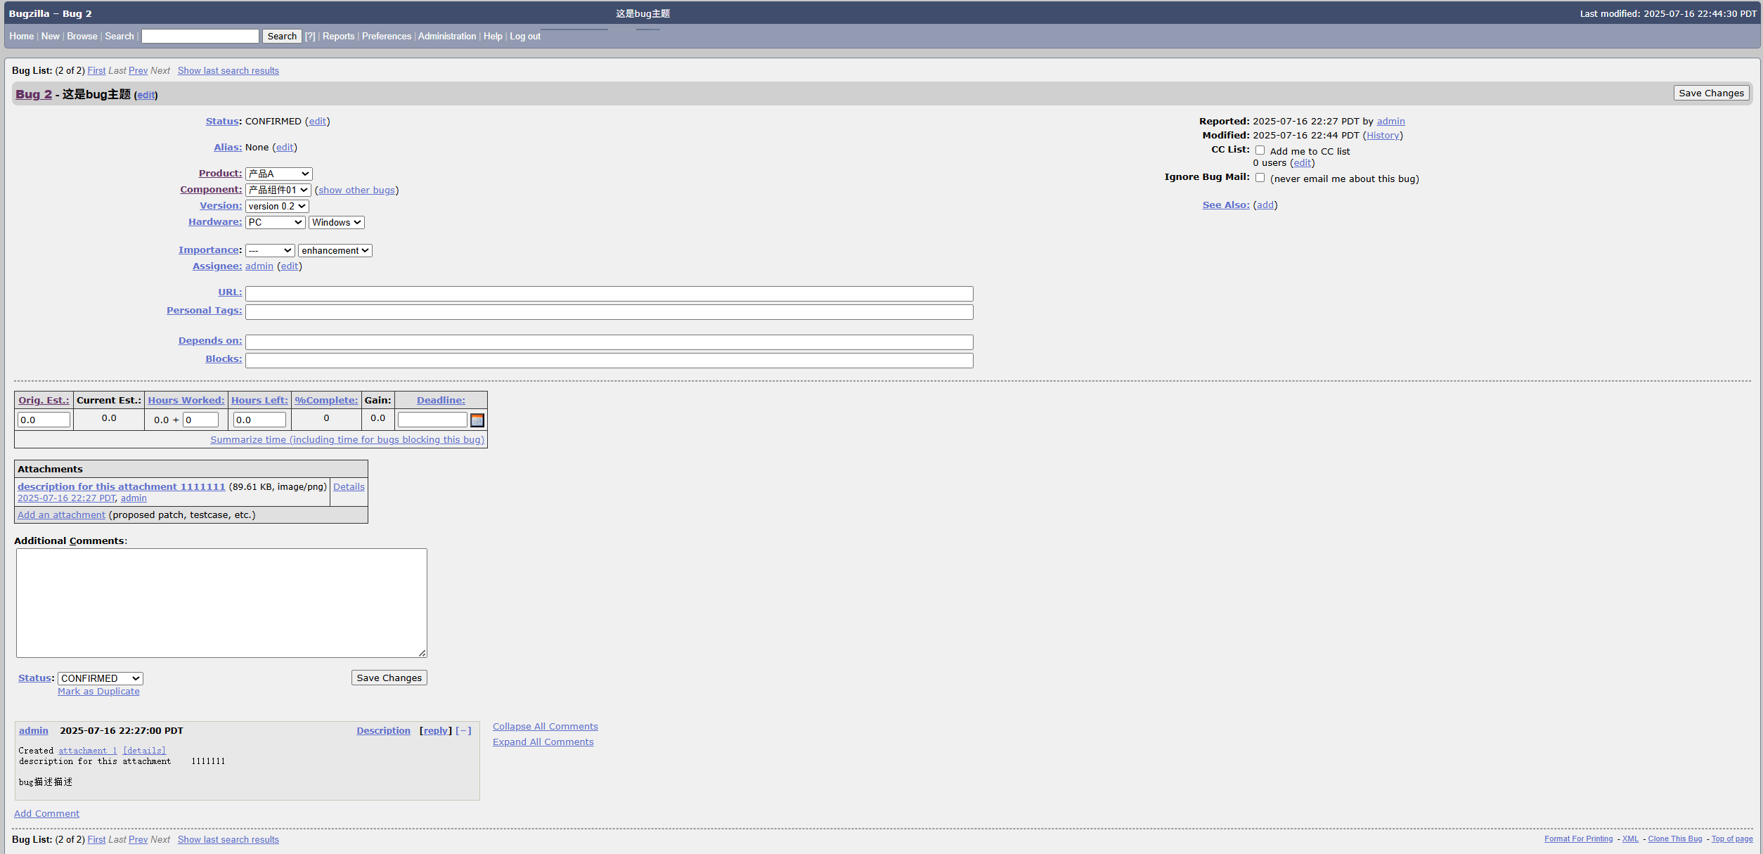Expand the bottom Status CONFIRMED dropdown
Image resolution: width=1763 pixels, height=854 pixels.
(100, 678)
